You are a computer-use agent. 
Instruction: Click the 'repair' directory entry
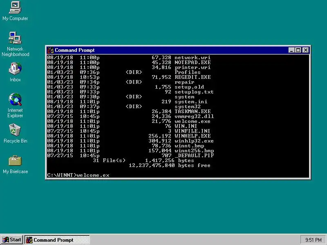point(184,82)
